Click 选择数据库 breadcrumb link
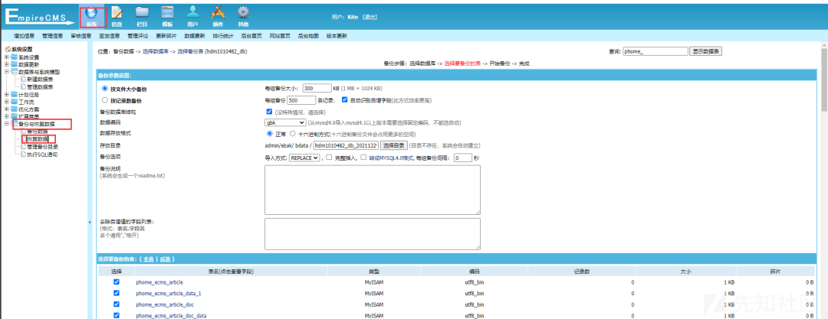Image resolution: width=828 pixels, height=319 pixels. click(x=156, y=52)
